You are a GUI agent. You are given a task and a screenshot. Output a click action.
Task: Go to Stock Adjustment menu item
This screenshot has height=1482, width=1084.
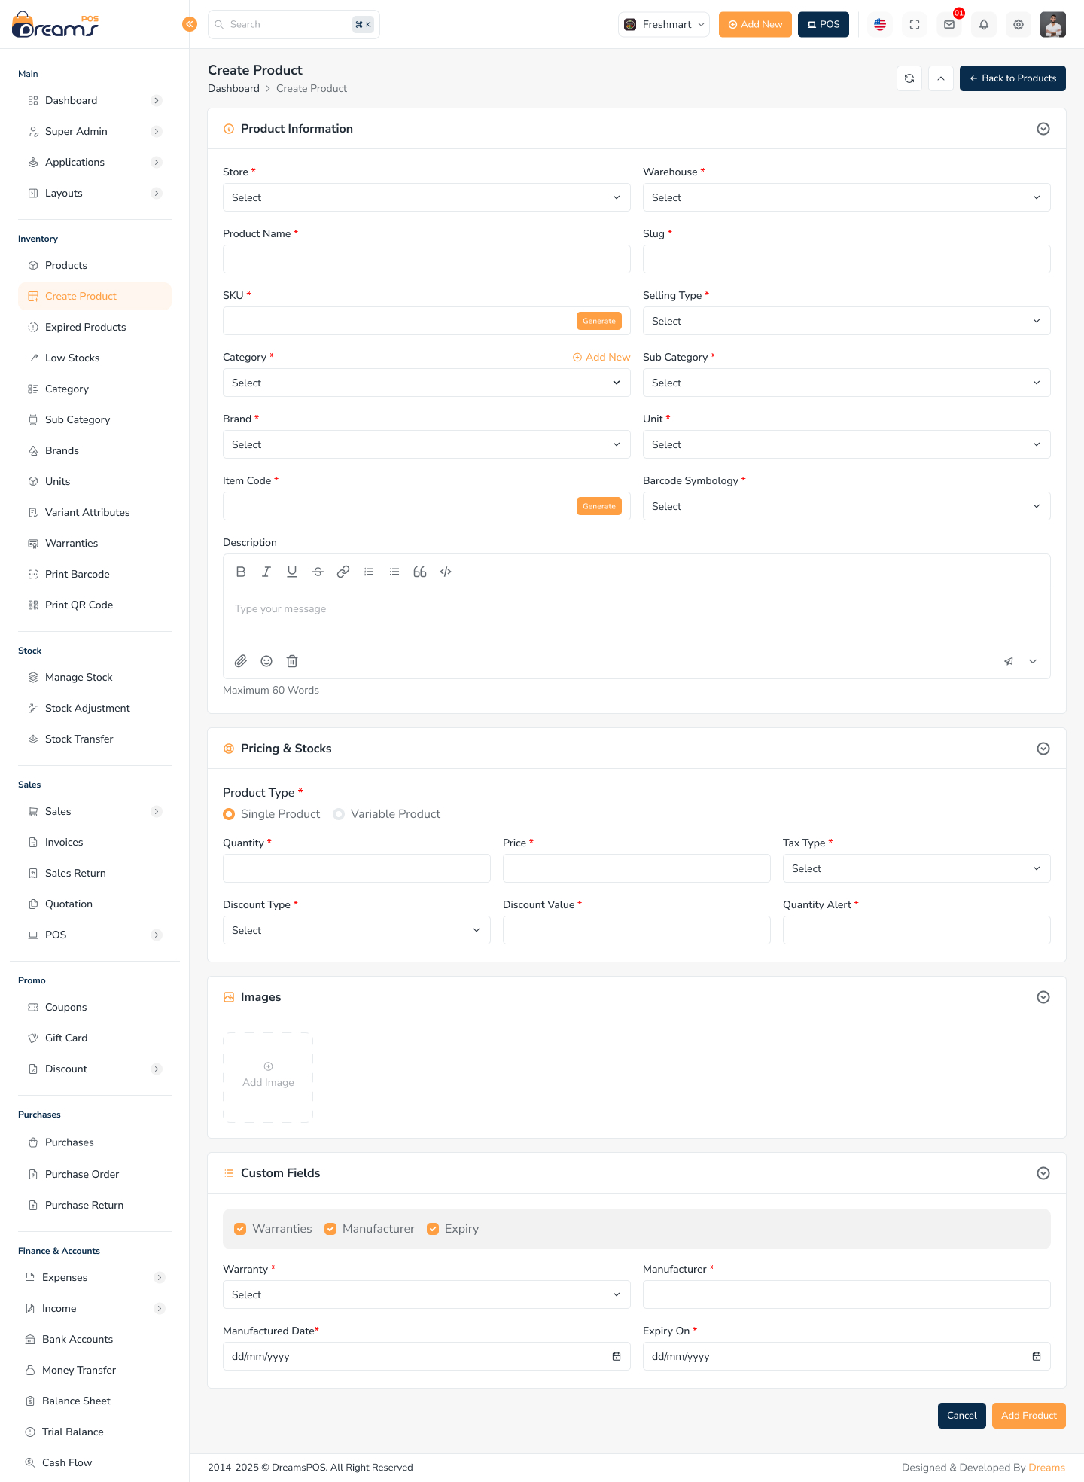[x=87, y=708]
